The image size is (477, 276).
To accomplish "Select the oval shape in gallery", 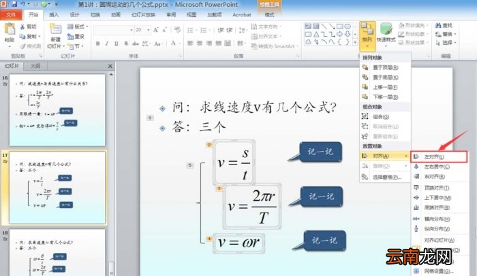I will click(x=348, y=27).
